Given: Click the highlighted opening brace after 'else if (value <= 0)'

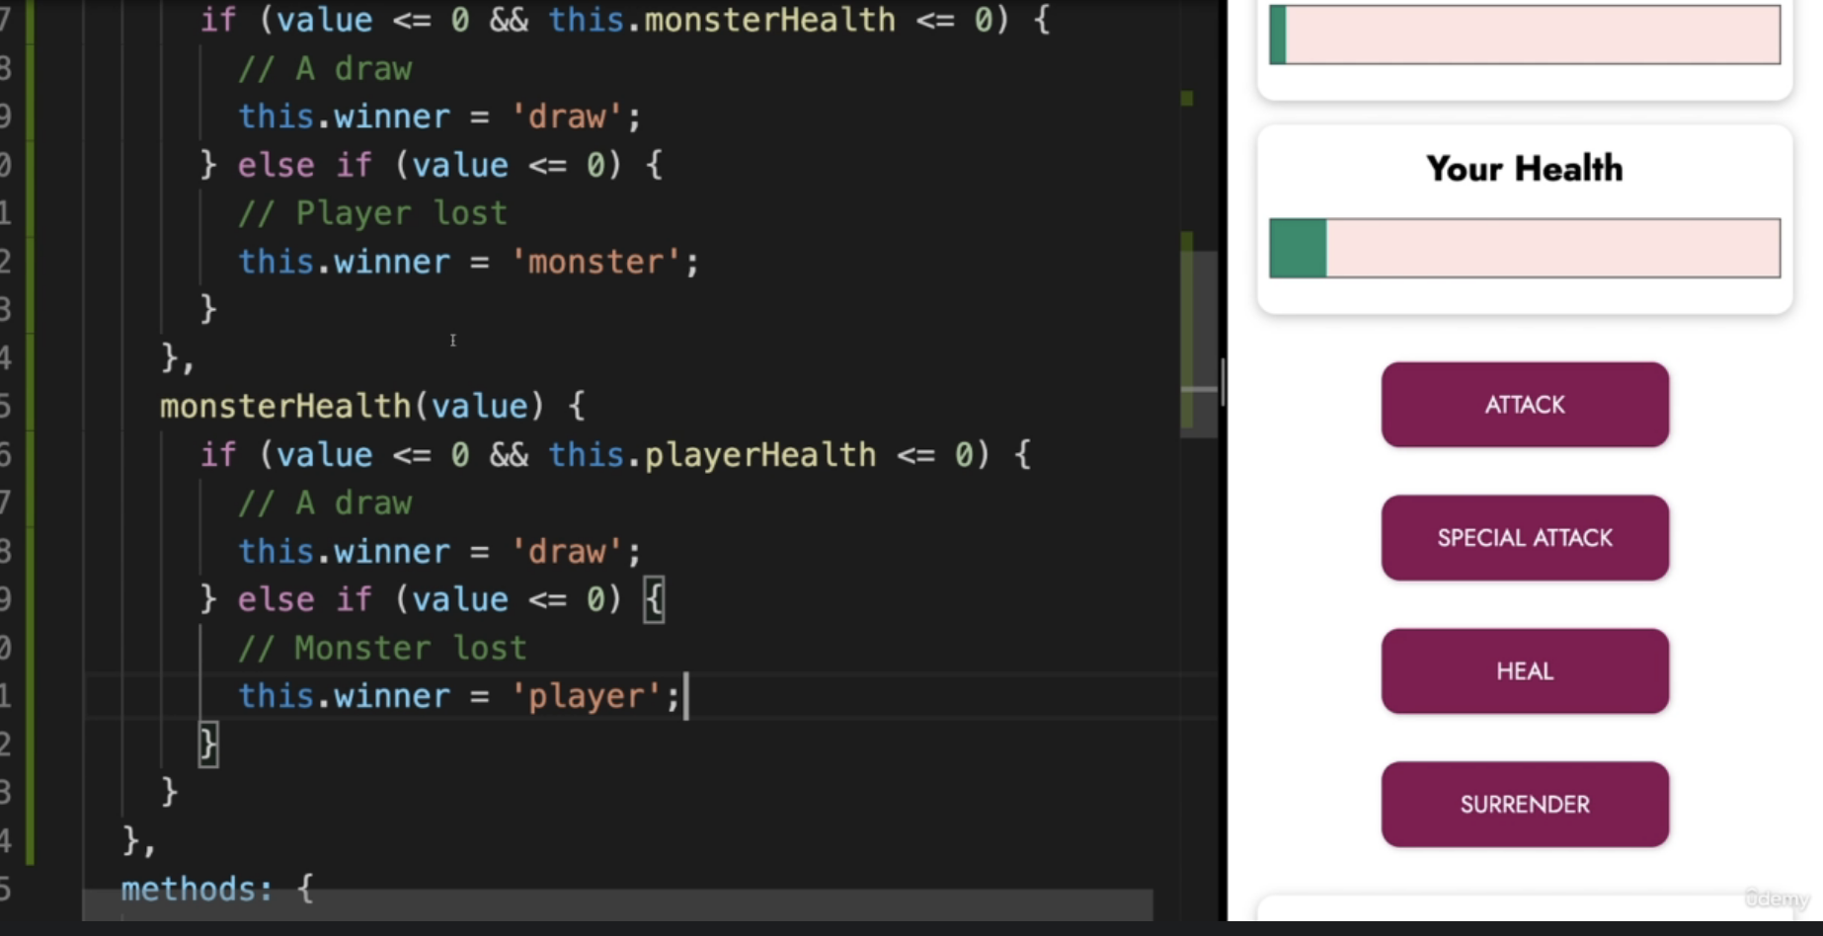Looking at the screenshot, I should [654, 600].
